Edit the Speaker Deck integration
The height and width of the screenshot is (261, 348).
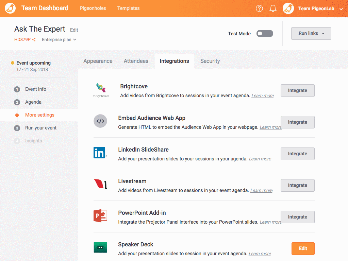[x=303, y=248]
